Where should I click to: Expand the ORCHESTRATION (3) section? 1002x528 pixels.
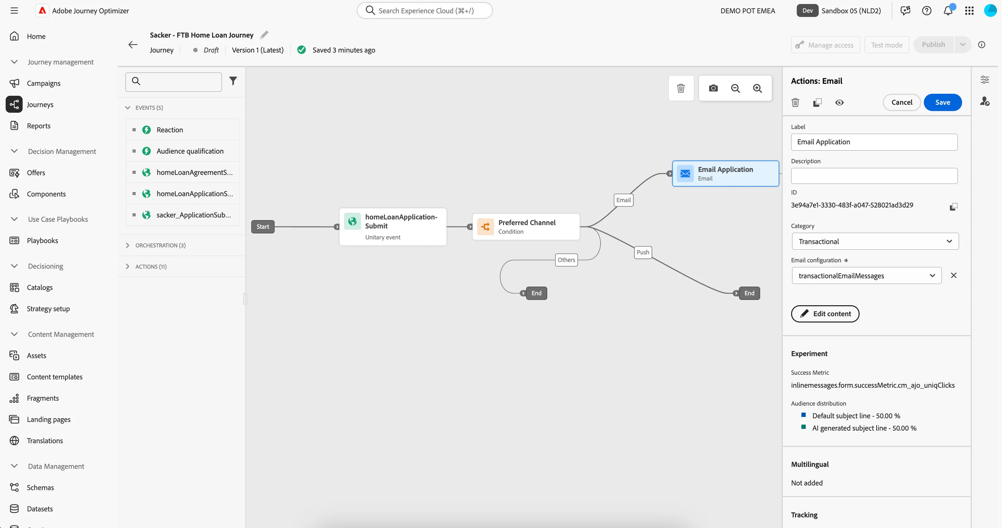(x=181, y=245)
